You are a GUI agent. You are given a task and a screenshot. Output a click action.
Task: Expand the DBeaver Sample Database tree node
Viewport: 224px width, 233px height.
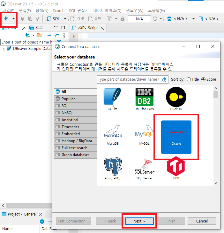[x=4, y=49]
